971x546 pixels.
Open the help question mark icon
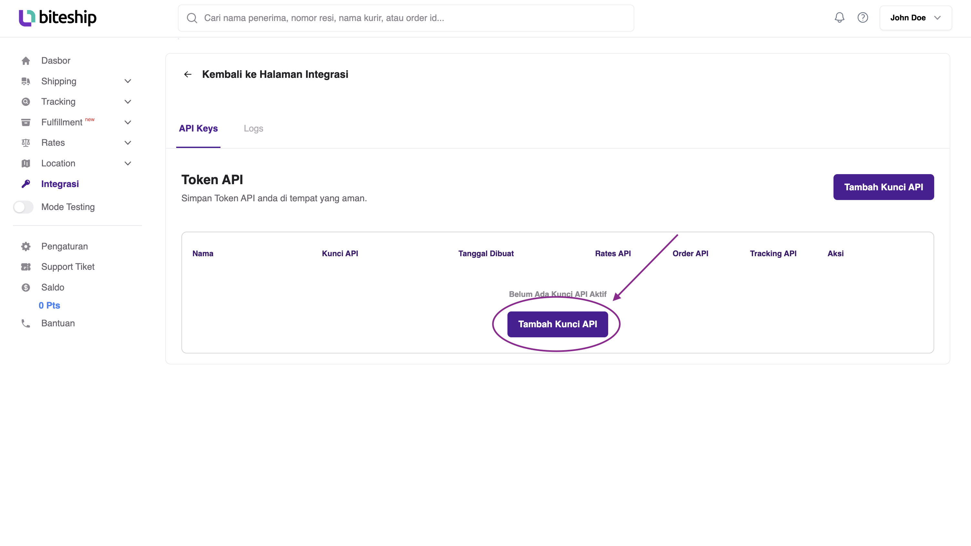(x=863, y=17)
